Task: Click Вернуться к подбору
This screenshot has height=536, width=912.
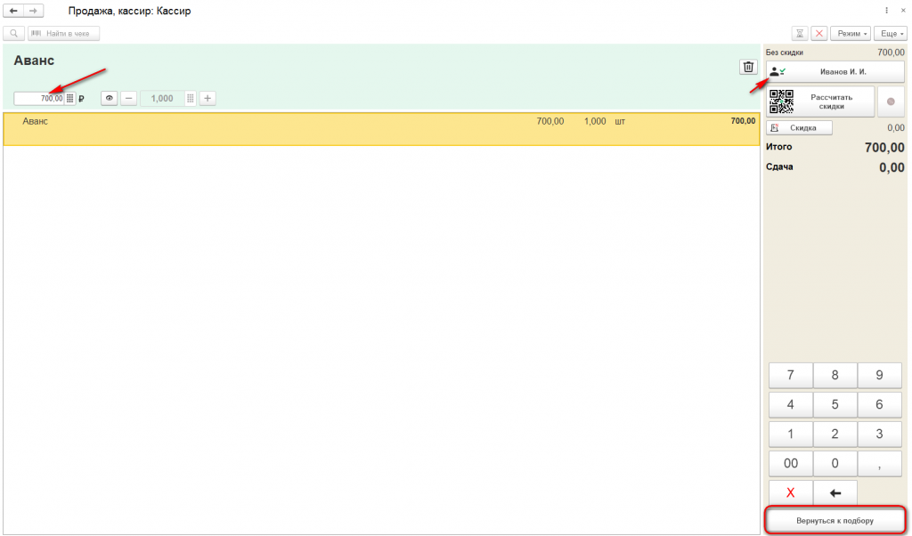Action: [835, 521]
